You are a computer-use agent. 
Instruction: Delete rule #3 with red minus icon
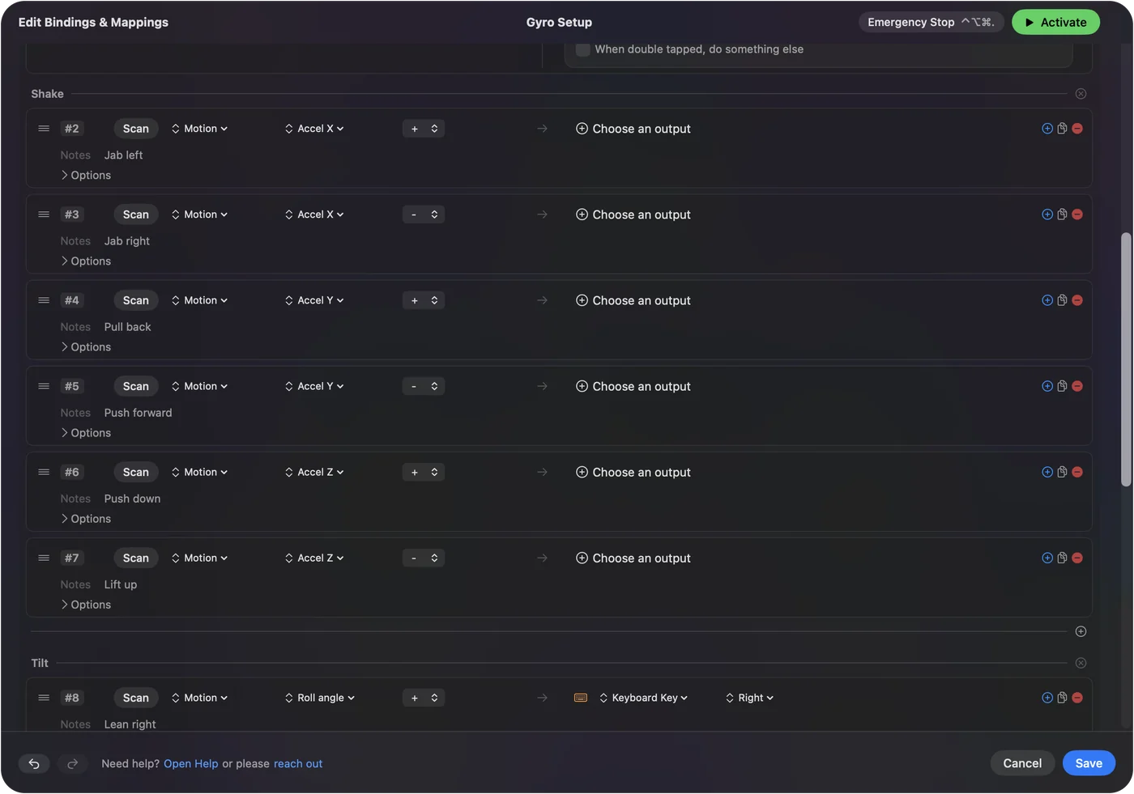coord(1077,214)
